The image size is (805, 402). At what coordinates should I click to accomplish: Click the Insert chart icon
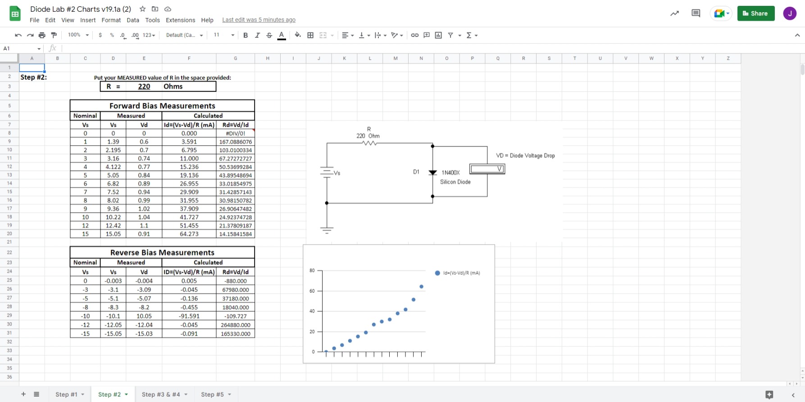[438, 35]
